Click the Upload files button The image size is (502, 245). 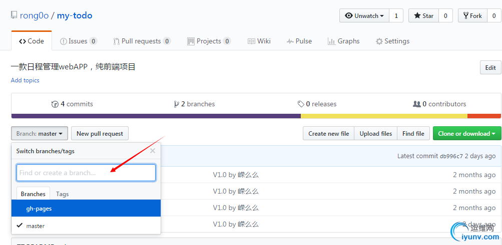(x=375, y=133)
